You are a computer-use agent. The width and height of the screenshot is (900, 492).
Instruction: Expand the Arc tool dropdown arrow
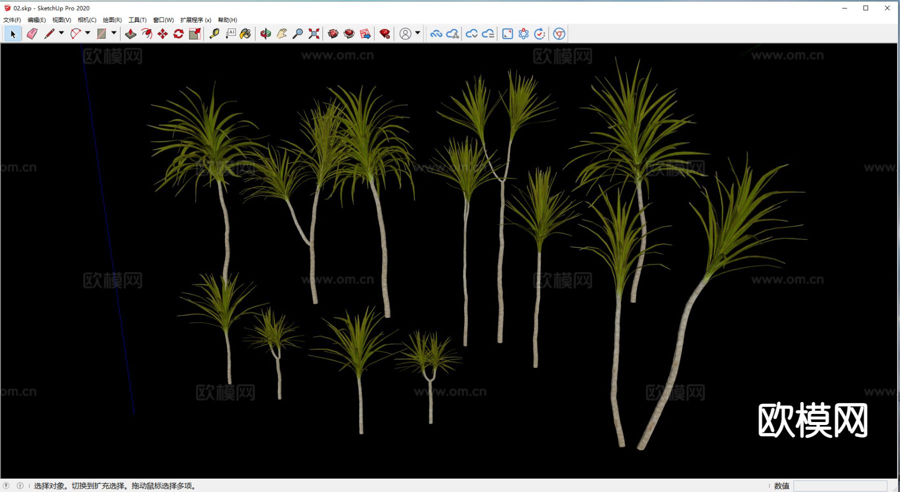tap(87, 33)
